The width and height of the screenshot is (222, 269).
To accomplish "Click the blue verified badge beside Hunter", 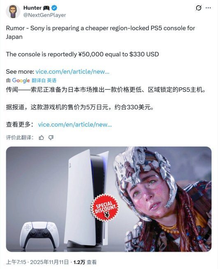I will coord(54,8).
